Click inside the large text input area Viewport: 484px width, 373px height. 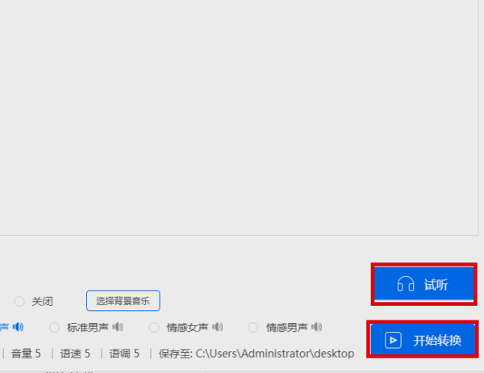240,117
